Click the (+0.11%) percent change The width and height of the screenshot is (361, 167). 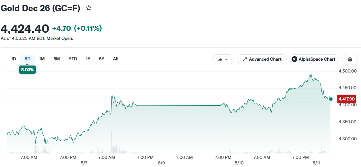[88, 29]
